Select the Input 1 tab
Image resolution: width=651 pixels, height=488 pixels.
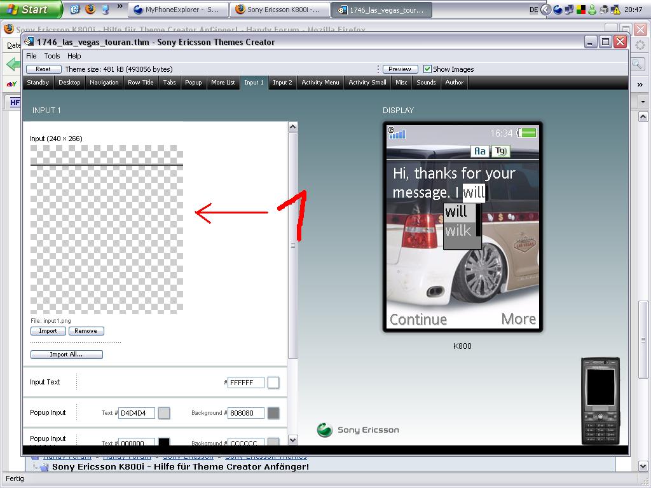(x=254, y=83)
